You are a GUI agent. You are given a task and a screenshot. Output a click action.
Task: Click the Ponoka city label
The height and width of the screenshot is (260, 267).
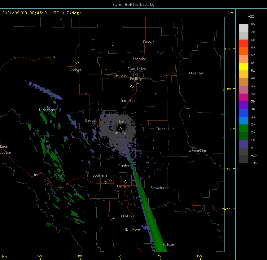[149, 42]
